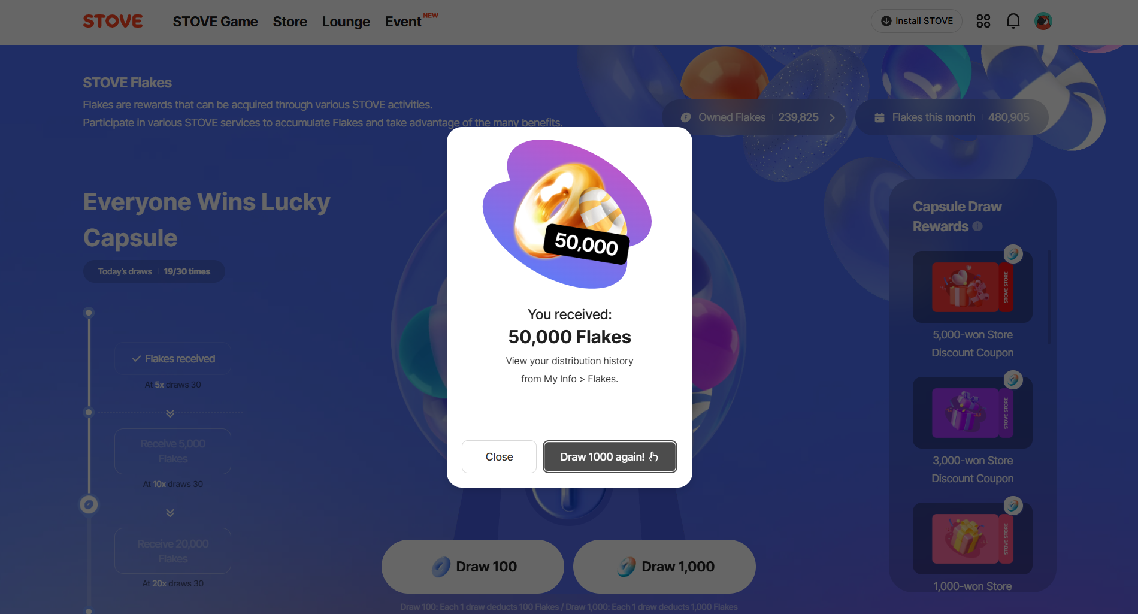Open the STOVE Game menu

tap(215, 22)
